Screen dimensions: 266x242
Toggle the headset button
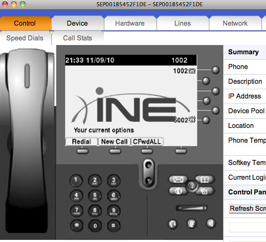[173, 224]
